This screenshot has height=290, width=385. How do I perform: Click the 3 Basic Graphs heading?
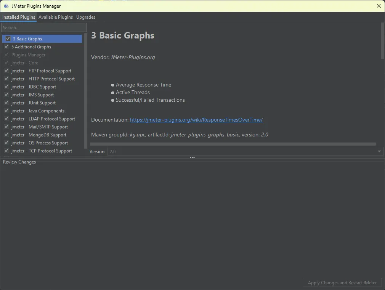[x=123, y=35]
